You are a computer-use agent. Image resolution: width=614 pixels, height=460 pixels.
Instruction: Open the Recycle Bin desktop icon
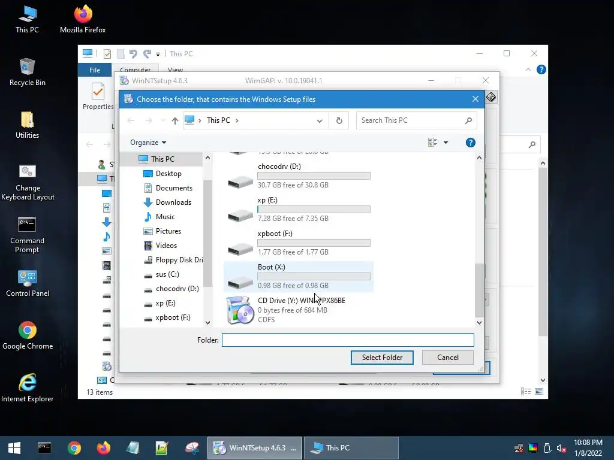(x=27, y=72)
